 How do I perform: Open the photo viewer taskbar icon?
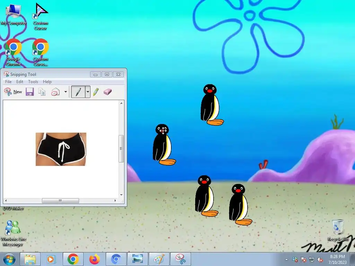137,259
